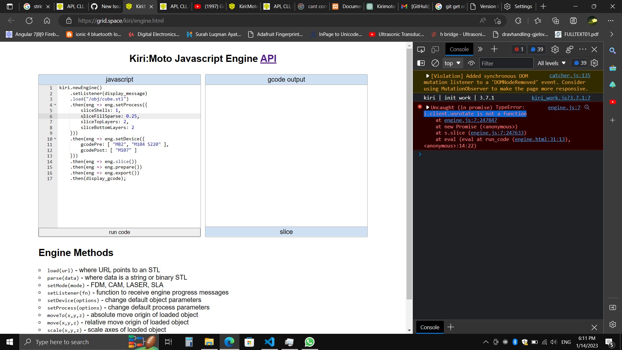Switch to the Console tab in DevTools
Screen dimensions: 622x350
tap(459, 49)
